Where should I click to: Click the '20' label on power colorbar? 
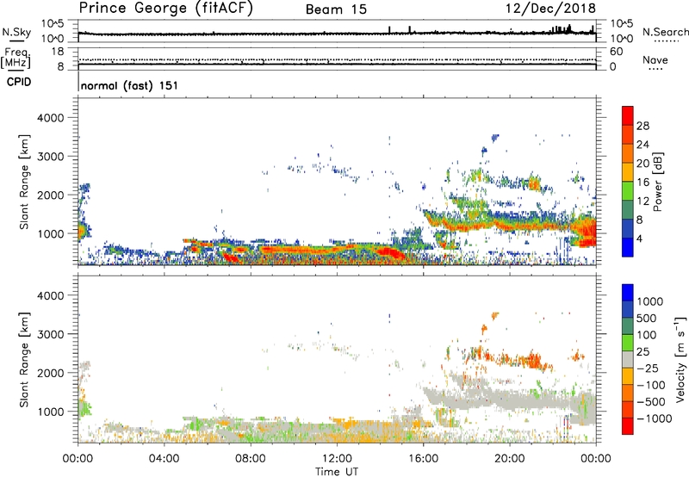(x=642, y=164)
